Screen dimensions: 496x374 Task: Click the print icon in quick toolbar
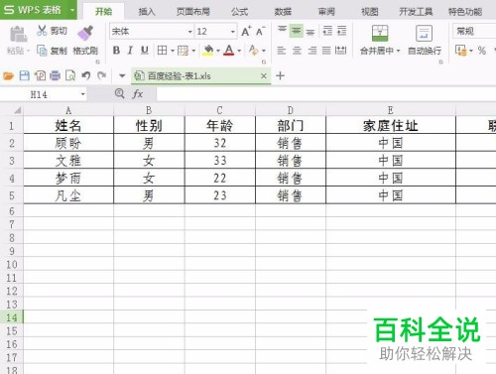pos(55,76)
